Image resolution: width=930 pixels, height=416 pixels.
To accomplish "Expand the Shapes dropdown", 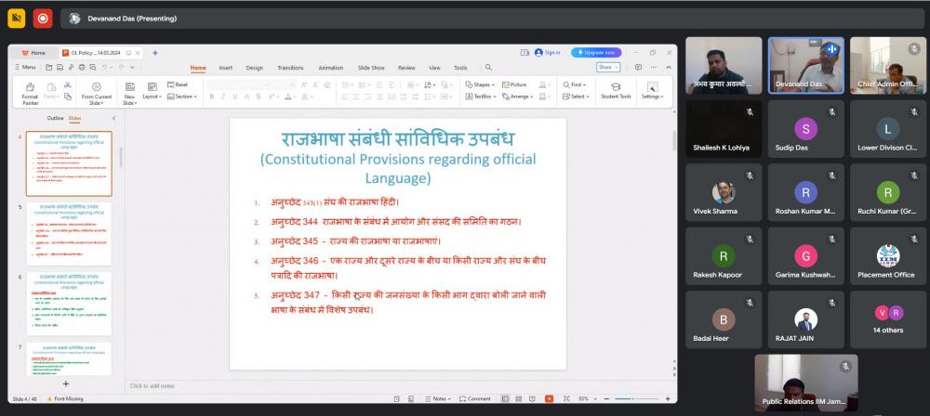I will [480, 84].
